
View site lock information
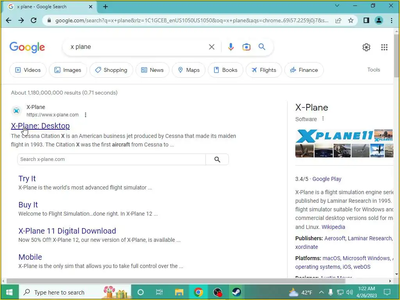[49, 20]
